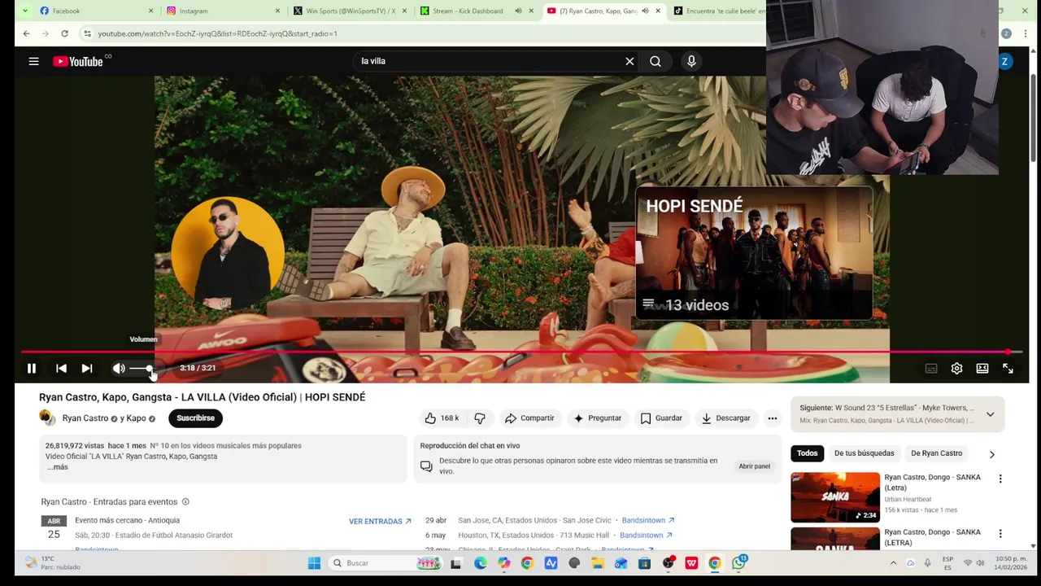
Task: Open SANKA (Letra) video thumbnail
Action: coord(835,497)
